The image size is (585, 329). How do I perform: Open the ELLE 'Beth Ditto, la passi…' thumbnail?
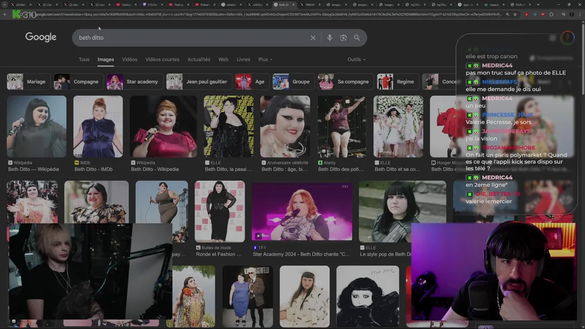(229, 127)
